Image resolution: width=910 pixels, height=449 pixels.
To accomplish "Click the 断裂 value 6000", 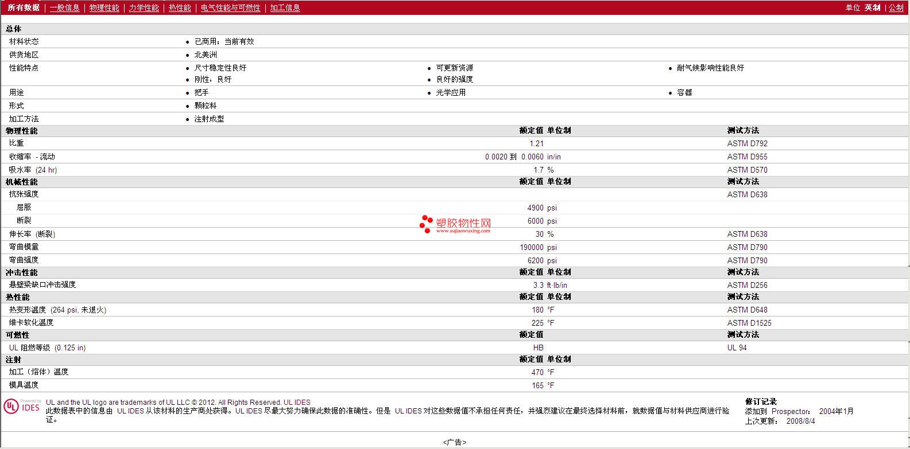I will click(x=535, y=221).
